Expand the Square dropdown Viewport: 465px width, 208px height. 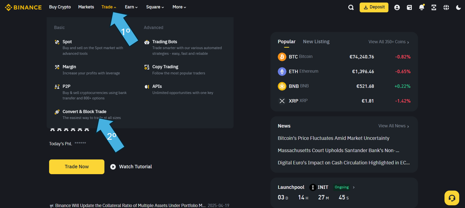(x=155, y=7)
